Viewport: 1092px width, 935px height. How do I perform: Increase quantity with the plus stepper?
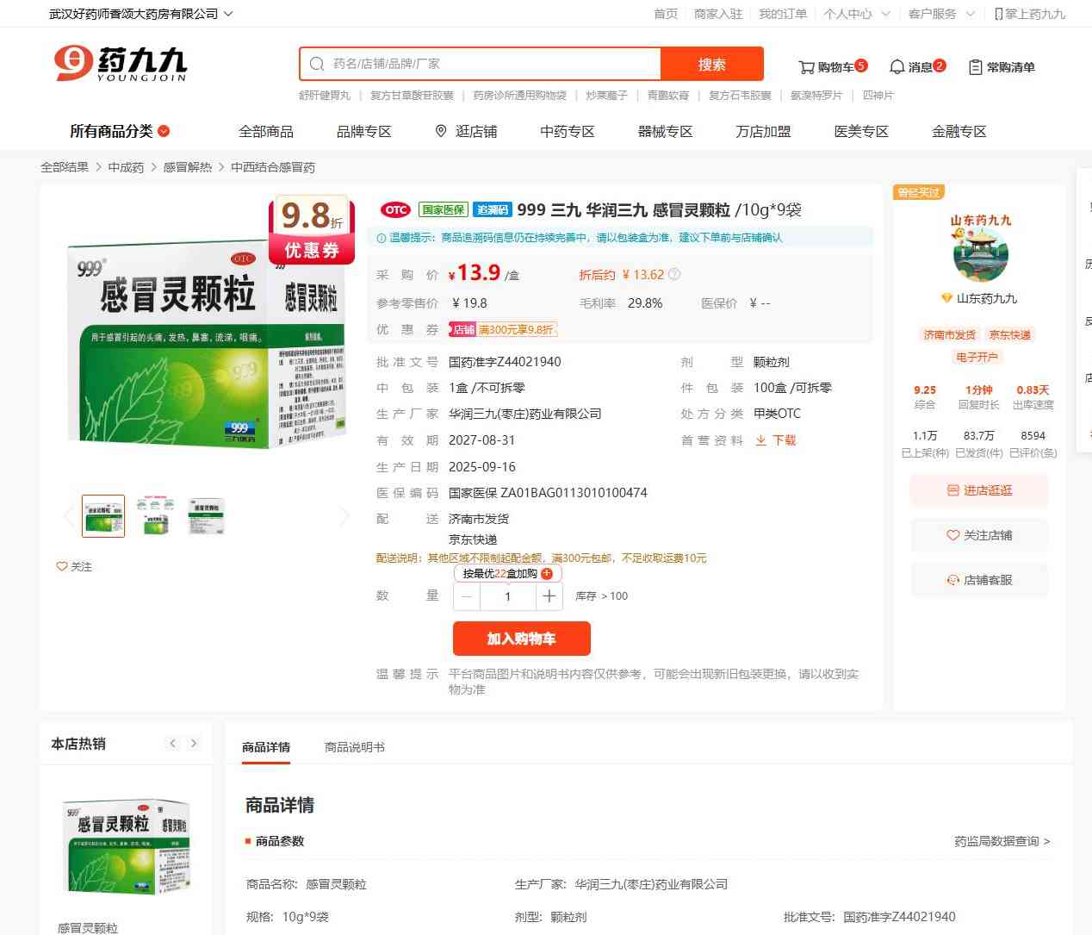coord(549,596)
